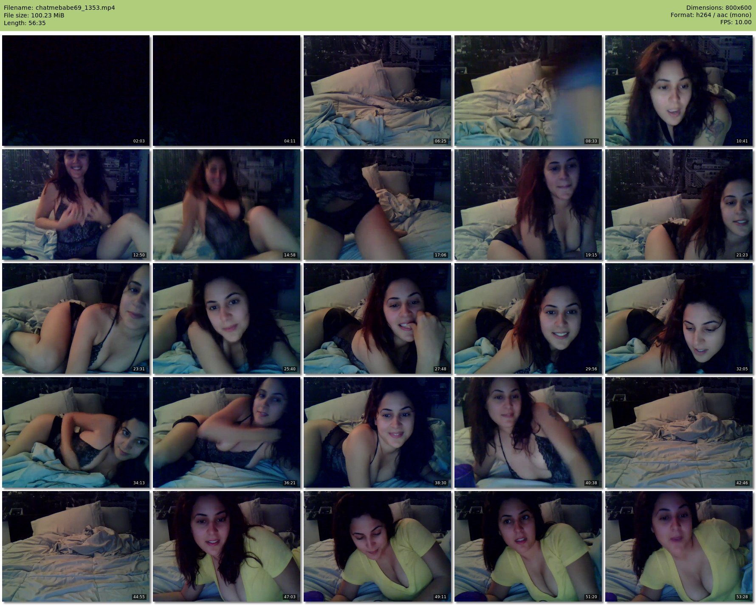The image size is (756, 605).
Task: Select the thumbnail timestamped 02:03
Action: (76, 91)
